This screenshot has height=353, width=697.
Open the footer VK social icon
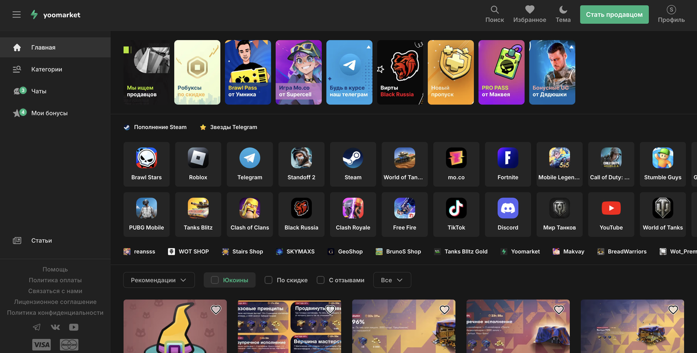[55, 327]
